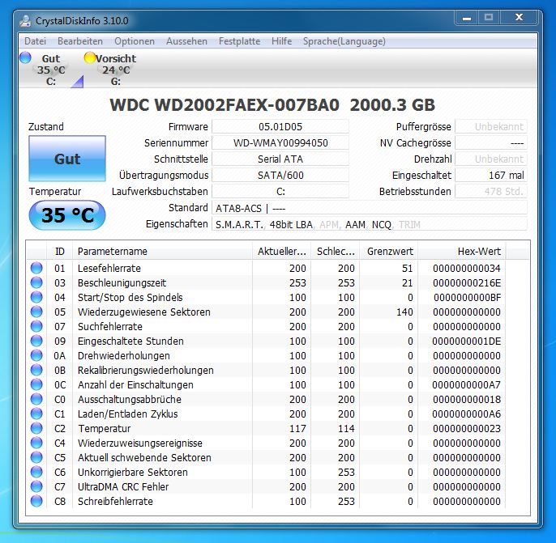Screen dimensions: 556x543
Task: Click the CrystalDiskInfo title bar icon
Action: pos(25,20)
